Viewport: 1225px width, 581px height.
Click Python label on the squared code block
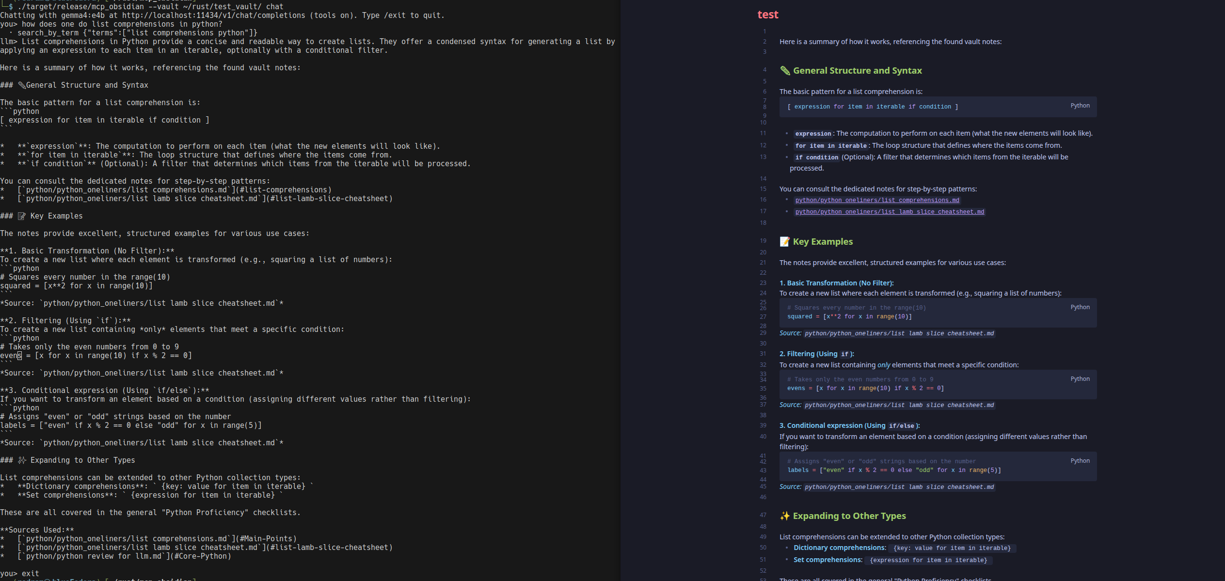[x=1080, y=307]
